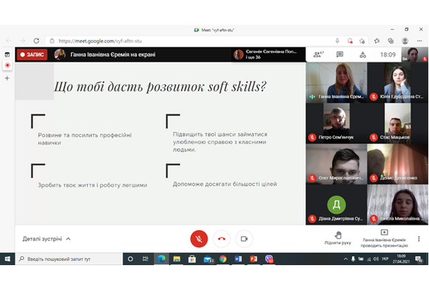
Task: Open the activities shapes icon
Action: [363, 55]
